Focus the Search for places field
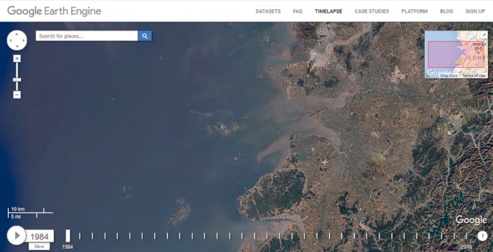This screenshot has height=252, width=493. pyautogui.click(x=87, y=36)
